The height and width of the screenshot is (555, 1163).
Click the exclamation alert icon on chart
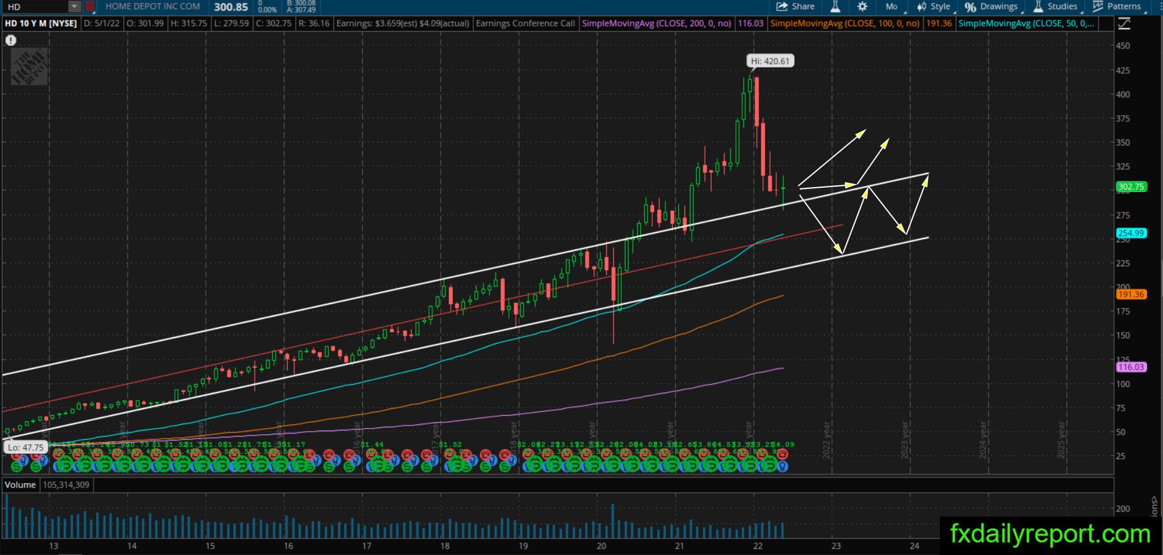click(x=11, y=40)
